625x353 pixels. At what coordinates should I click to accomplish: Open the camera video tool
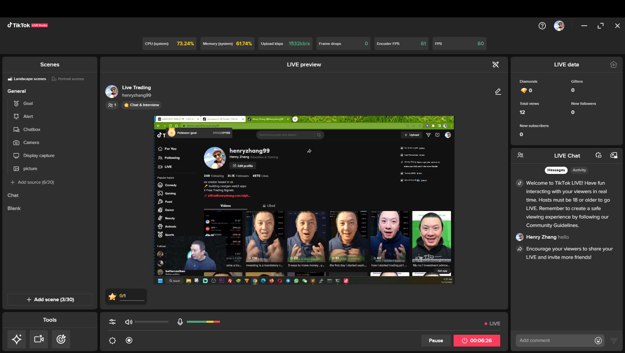[39, 339]
